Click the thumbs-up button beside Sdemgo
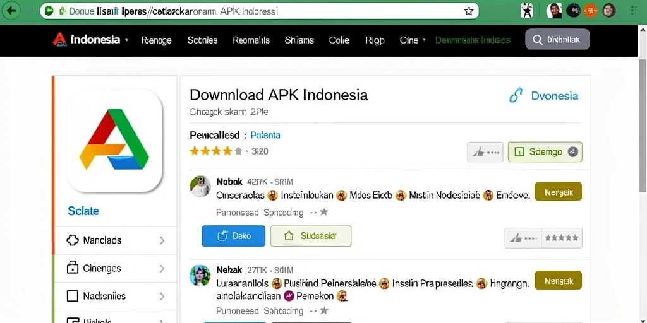Image resolution: width=647 pixels, height=323 pixels. tap(485, 152)
